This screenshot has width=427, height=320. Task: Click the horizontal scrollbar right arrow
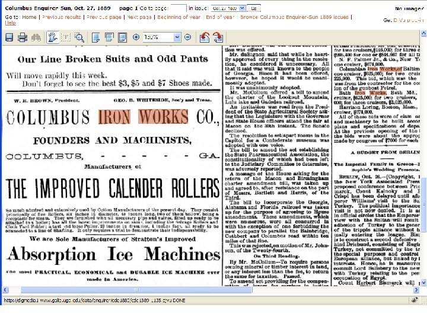point(416,290)
